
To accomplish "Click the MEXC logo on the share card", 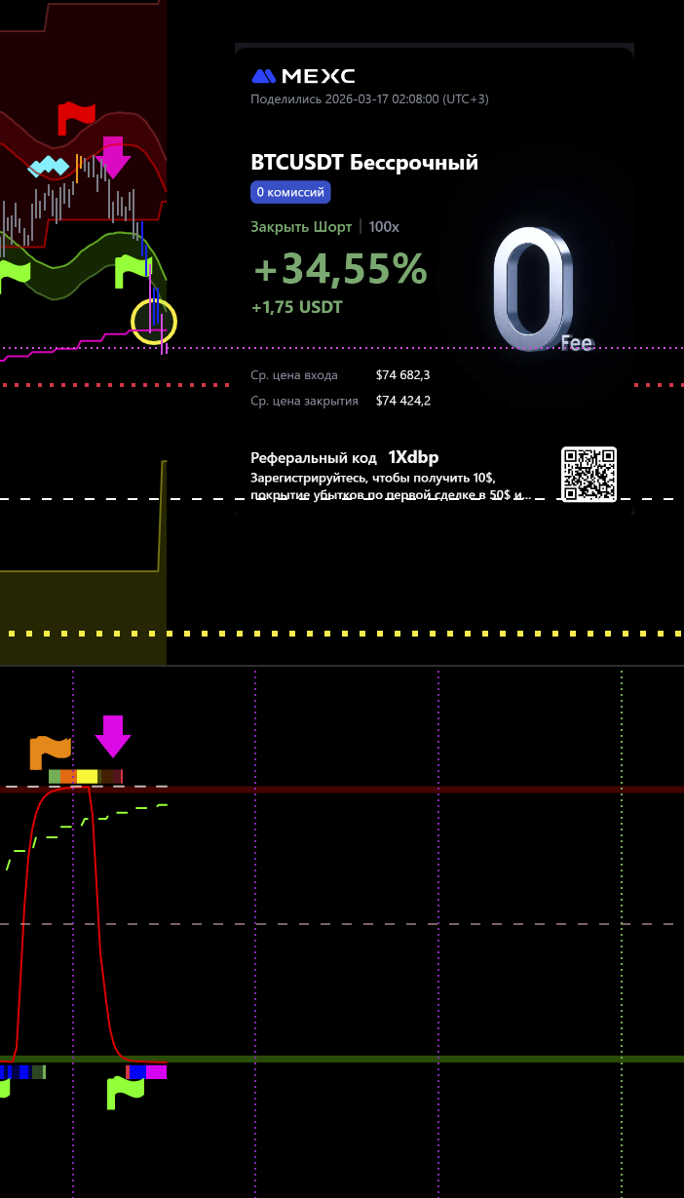I will (x=303, y=76).
